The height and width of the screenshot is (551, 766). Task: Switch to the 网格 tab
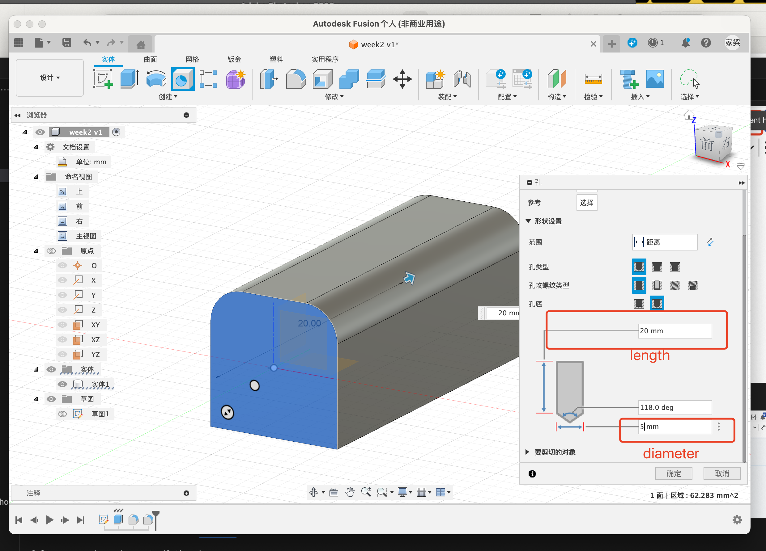pyautogui.click(x=192, y=59)
